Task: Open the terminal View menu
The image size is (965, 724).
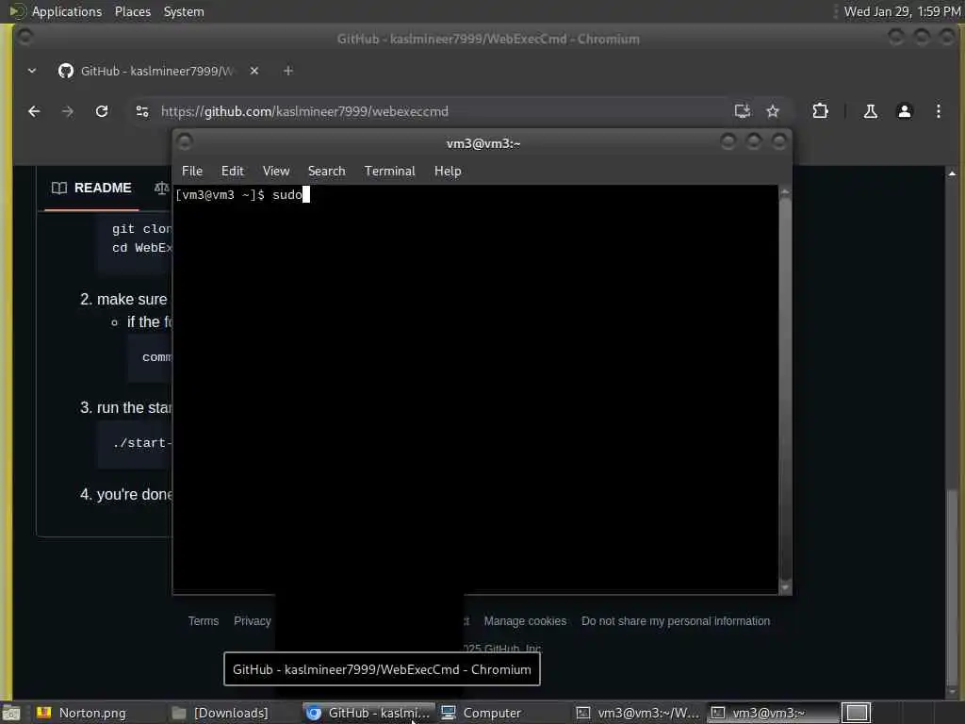Action: tap(276, 172)
